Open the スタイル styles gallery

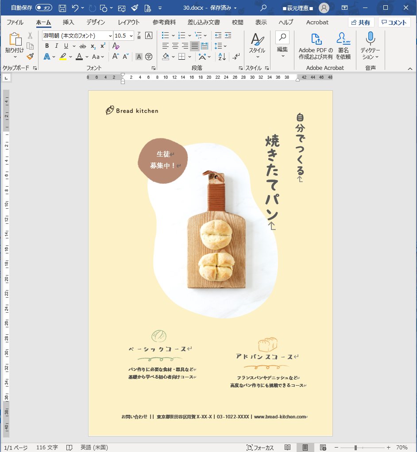coord(257,45)
